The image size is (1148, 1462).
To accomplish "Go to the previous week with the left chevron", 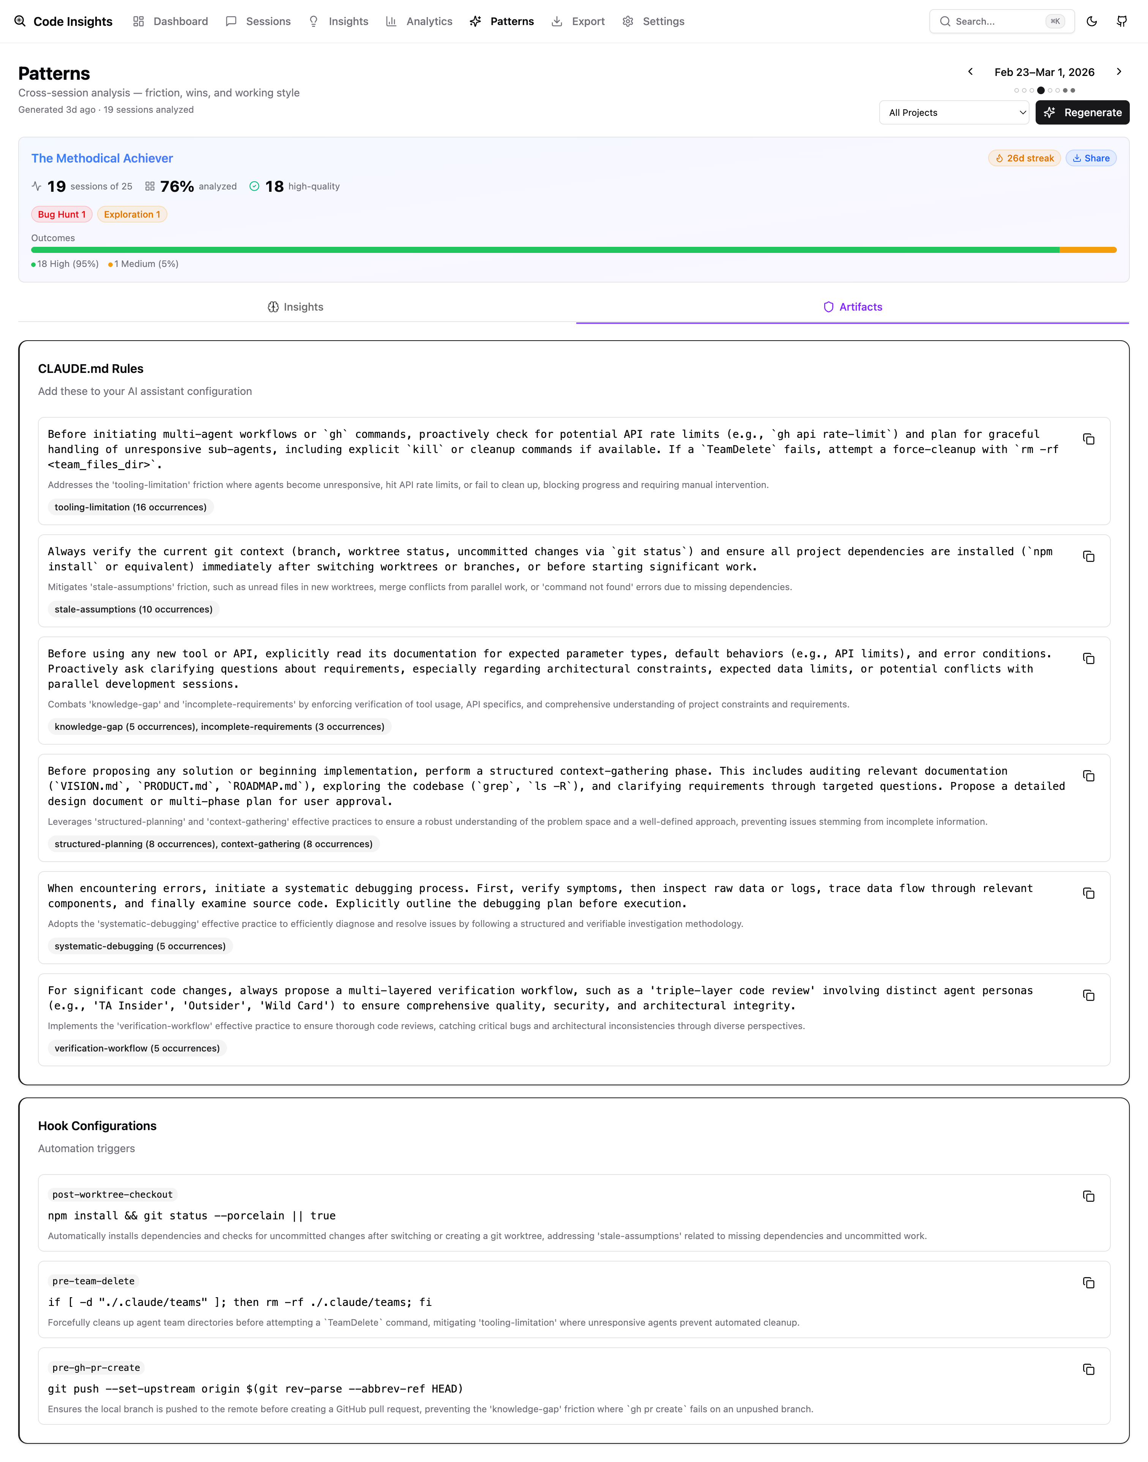I will [x=971, y=72].
